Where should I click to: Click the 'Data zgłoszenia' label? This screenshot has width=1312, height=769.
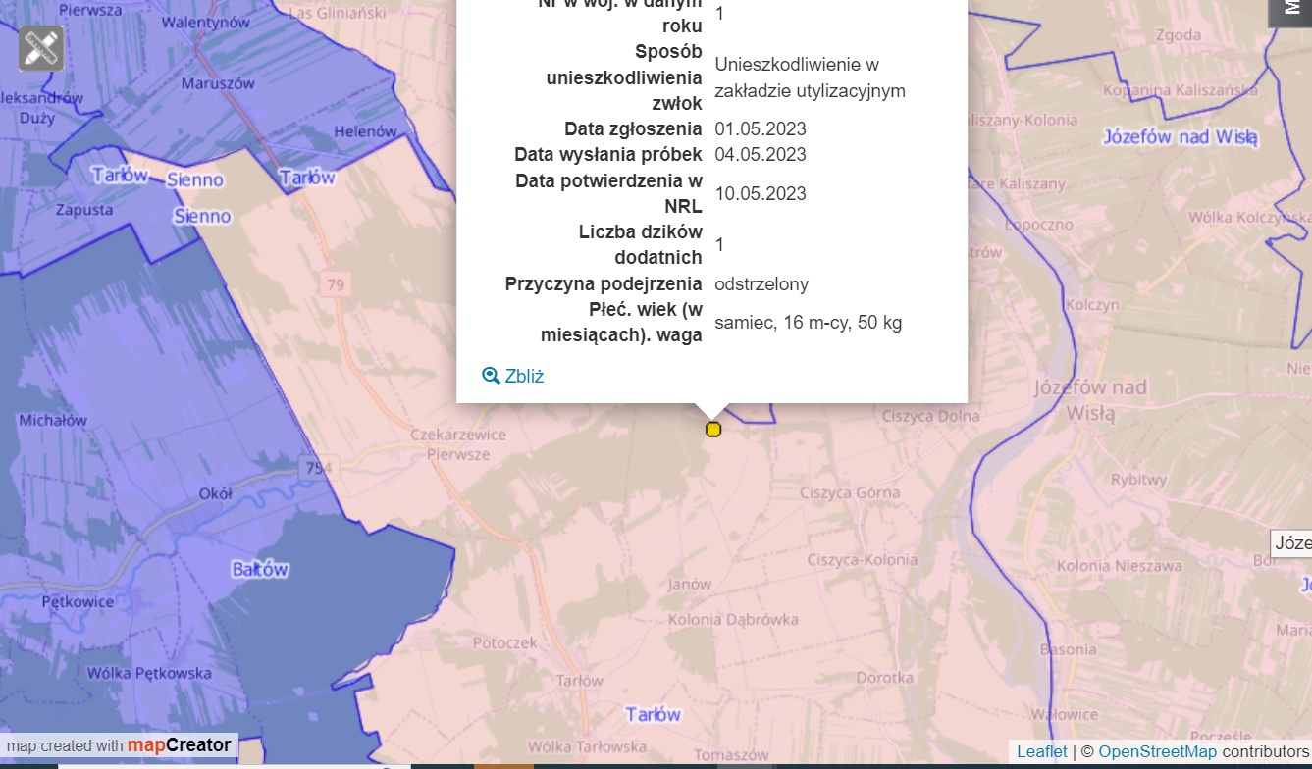click(633, 128)
